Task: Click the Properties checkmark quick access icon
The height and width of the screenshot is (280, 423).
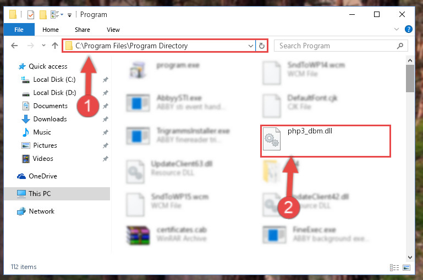Action: click(x=31, y=14)
